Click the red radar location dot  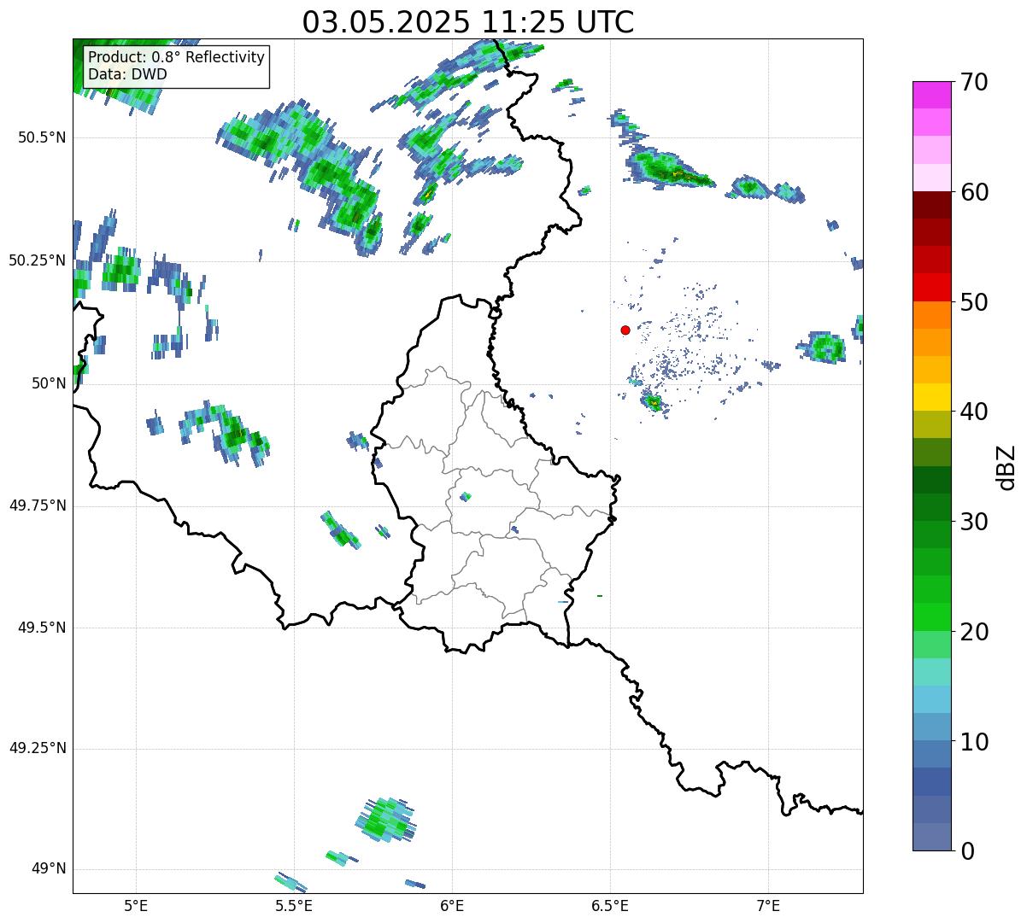tap(625, 330)
